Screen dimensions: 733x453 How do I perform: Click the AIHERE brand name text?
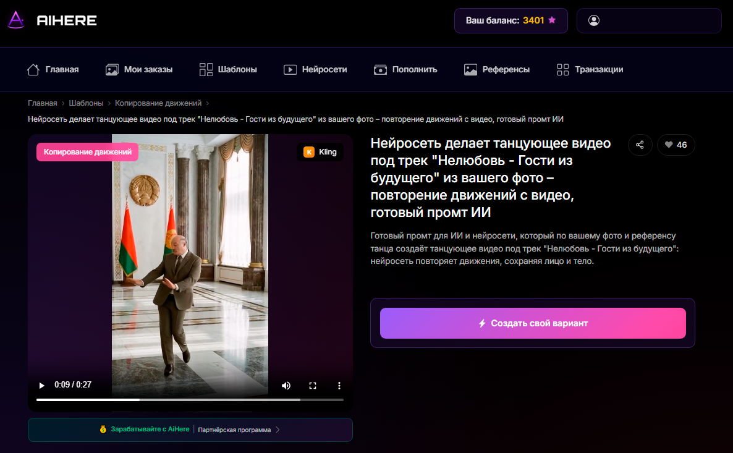[67, 20]
